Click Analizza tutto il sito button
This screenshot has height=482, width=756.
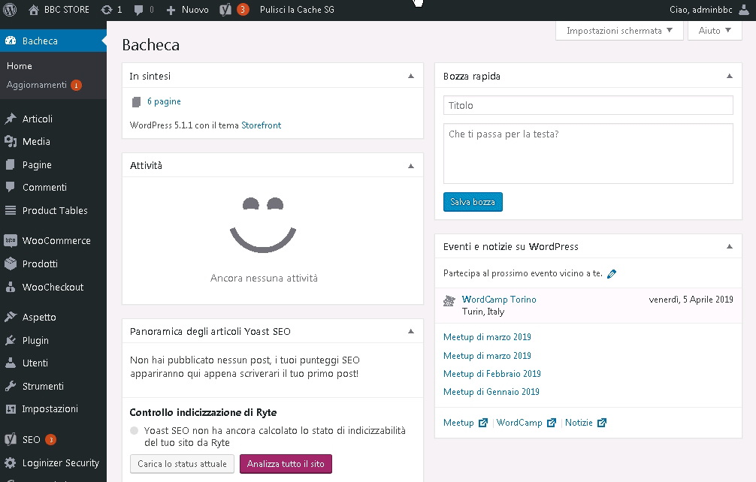286,464
